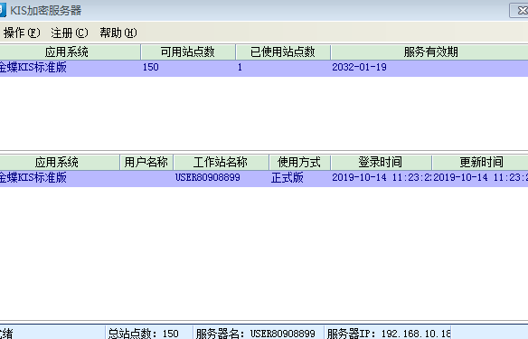Sort by 可用站点数 column header
This screenshot has width=528, height=339.
pos(188,52)
